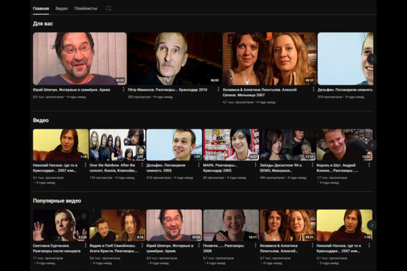Screen dimensions: 407x271
Task: Open options menu for Over the Rainbow video
Action: [142, 165]
